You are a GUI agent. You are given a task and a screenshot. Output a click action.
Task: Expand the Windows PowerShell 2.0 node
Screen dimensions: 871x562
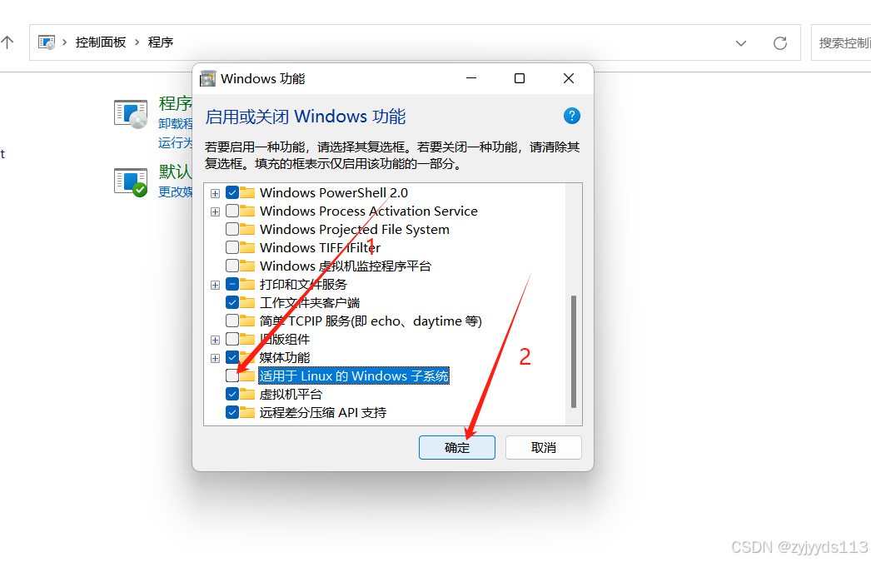point(216,193)
